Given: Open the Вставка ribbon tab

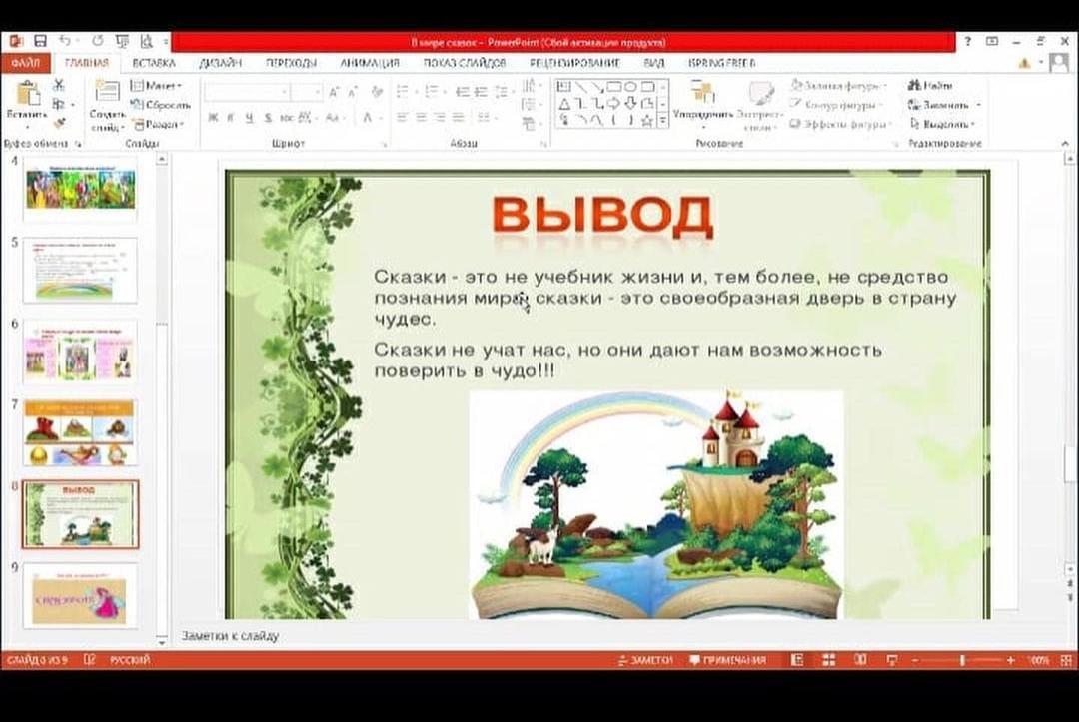Looking at the screenshot, I should 154,63.
